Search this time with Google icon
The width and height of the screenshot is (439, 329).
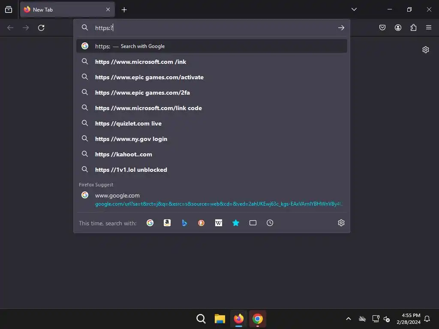tap(150, 223)
